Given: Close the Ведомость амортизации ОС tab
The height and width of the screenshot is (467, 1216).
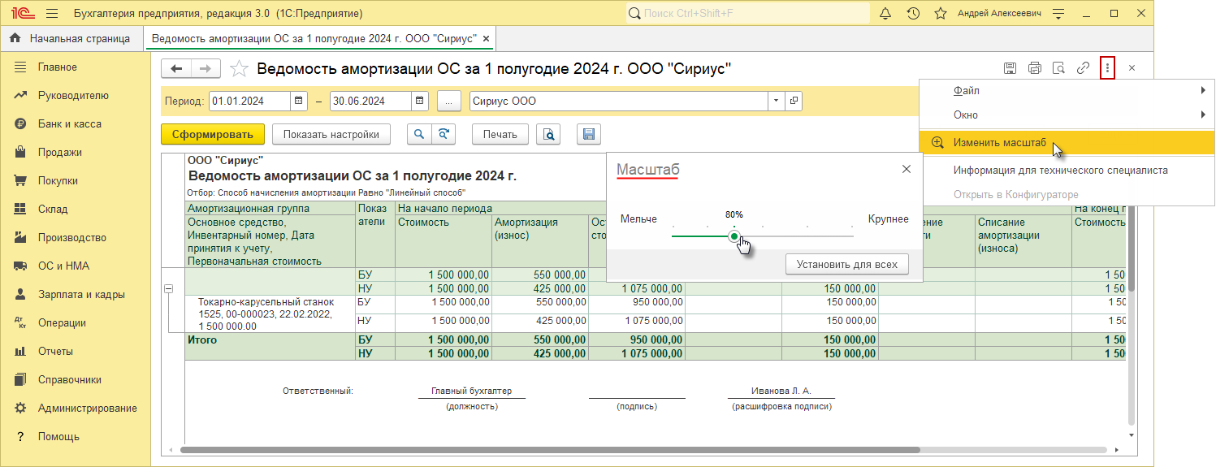Looking at the screenshot, I should (x=486, y=38).
